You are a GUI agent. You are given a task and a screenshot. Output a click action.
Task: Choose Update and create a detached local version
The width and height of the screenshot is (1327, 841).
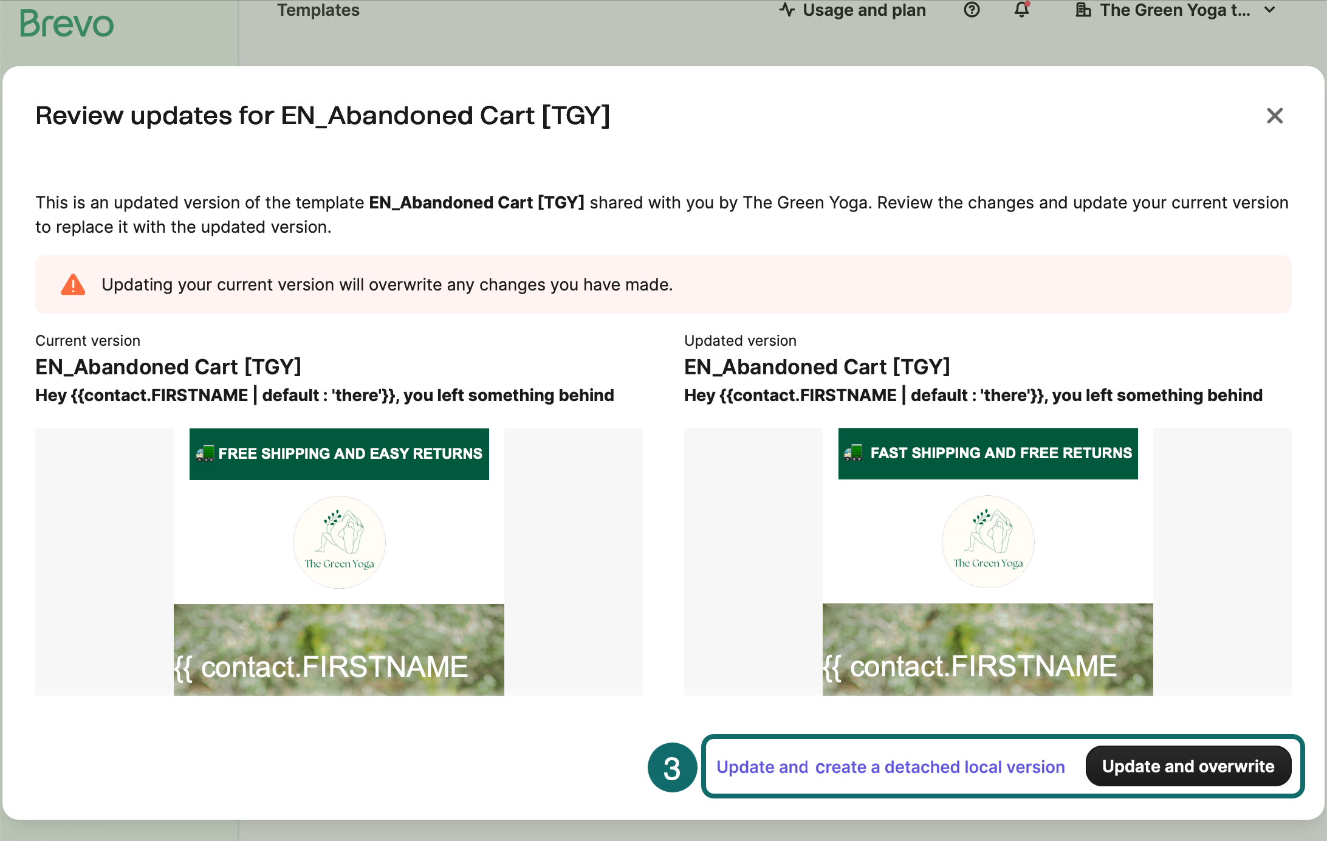890,767
